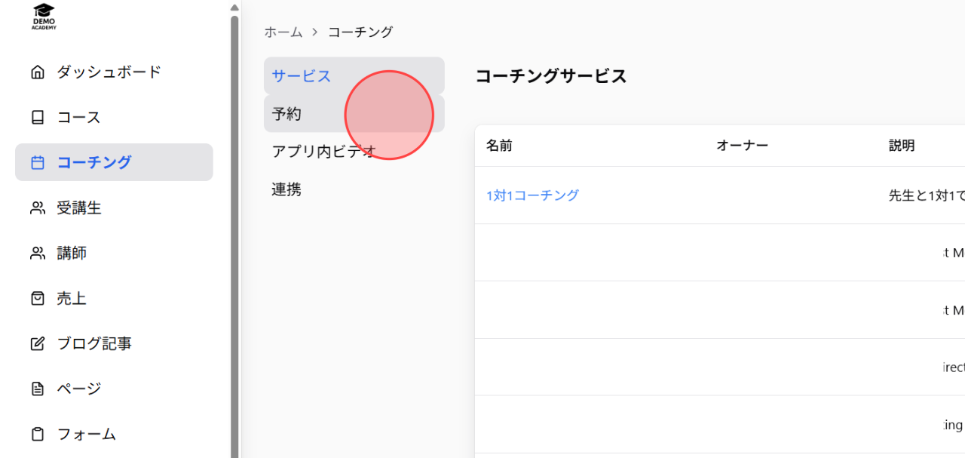Screen dimensions: 965x458
Task: Open the アプリ内ビデオ tab
Action: (354, 151)
